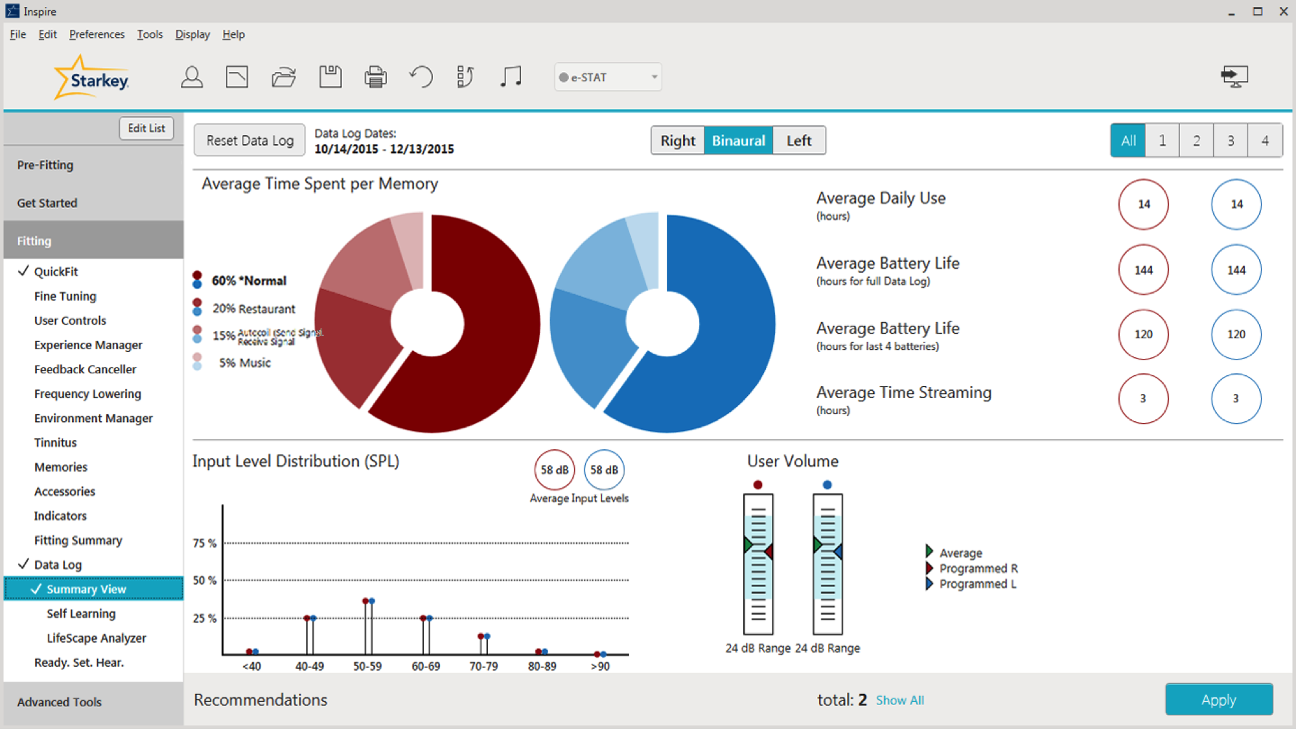The height and width of the screenshot is (729, 1296).
Task: Toggle to Binaural view mode
Action: pos(737,141)
